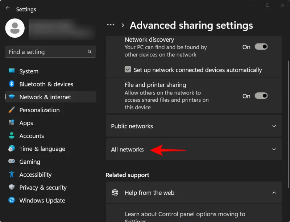Click the breadcrumb chevron separator
290x222 pixels.
click(123, 25)
